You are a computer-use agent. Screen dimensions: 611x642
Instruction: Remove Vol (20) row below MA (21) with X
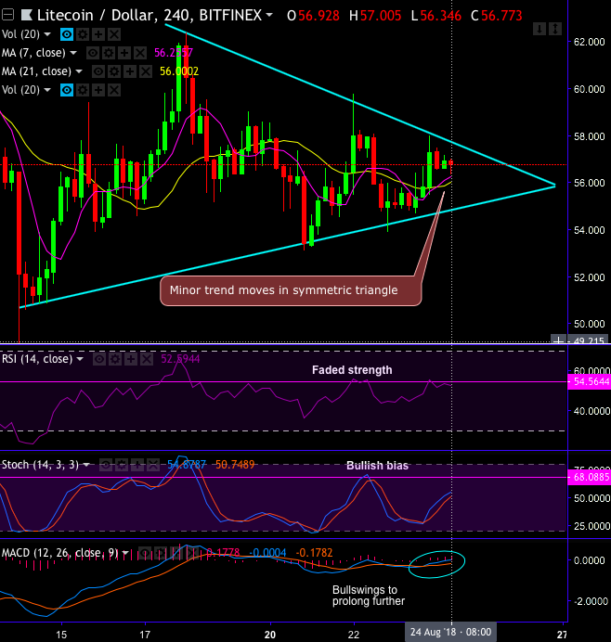point(114,90)
